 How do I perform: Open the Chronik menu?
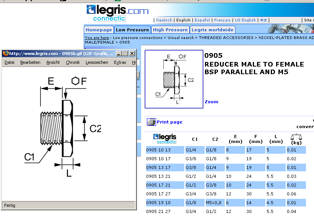coord(73,62)
